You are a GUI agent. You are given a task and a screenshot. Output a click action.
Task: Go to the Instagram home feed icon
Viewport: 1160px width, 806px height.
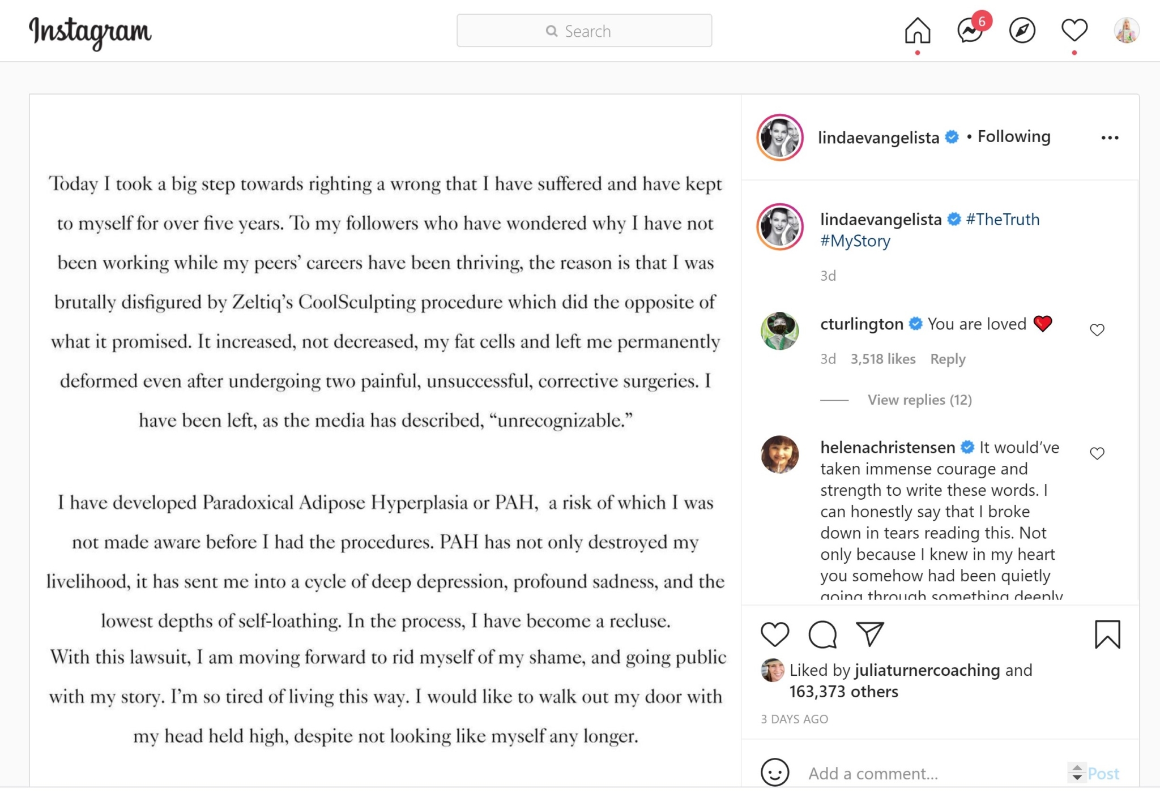917,31
